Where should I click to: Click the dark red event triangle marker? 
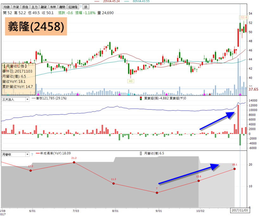coord(210,94)
